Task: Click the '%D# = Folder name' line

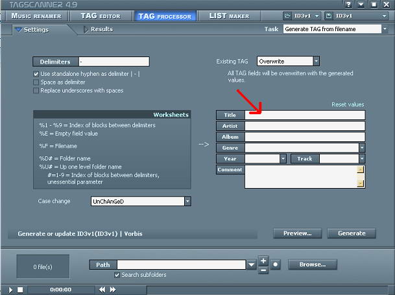Action: [x=65, y=158]
